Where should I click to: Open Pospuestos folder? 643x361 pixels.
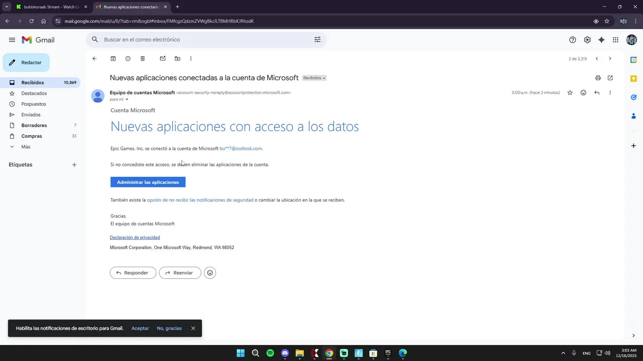pos(40,104)
